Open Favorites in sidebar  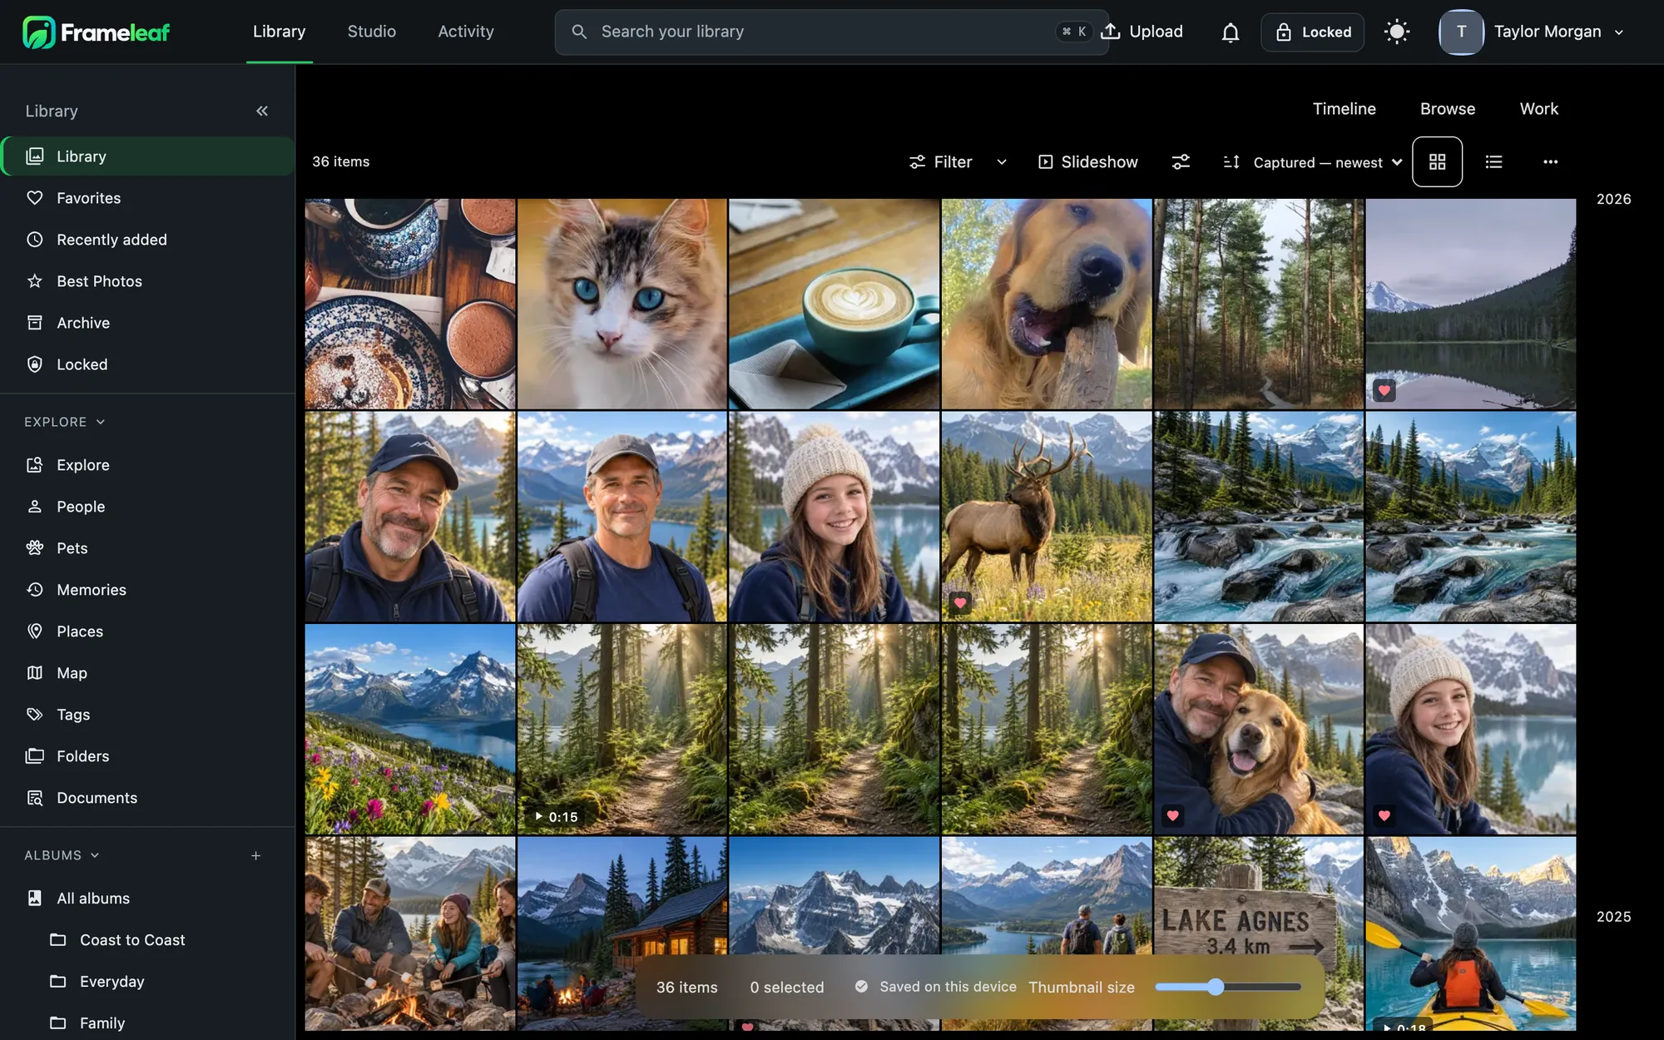point(148,198)
